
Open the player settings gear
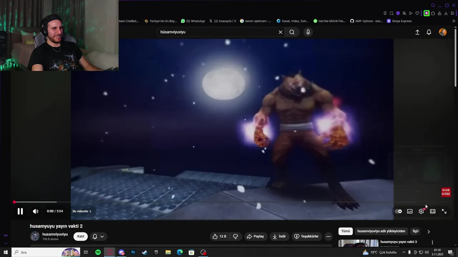click(x=421, y=211)
